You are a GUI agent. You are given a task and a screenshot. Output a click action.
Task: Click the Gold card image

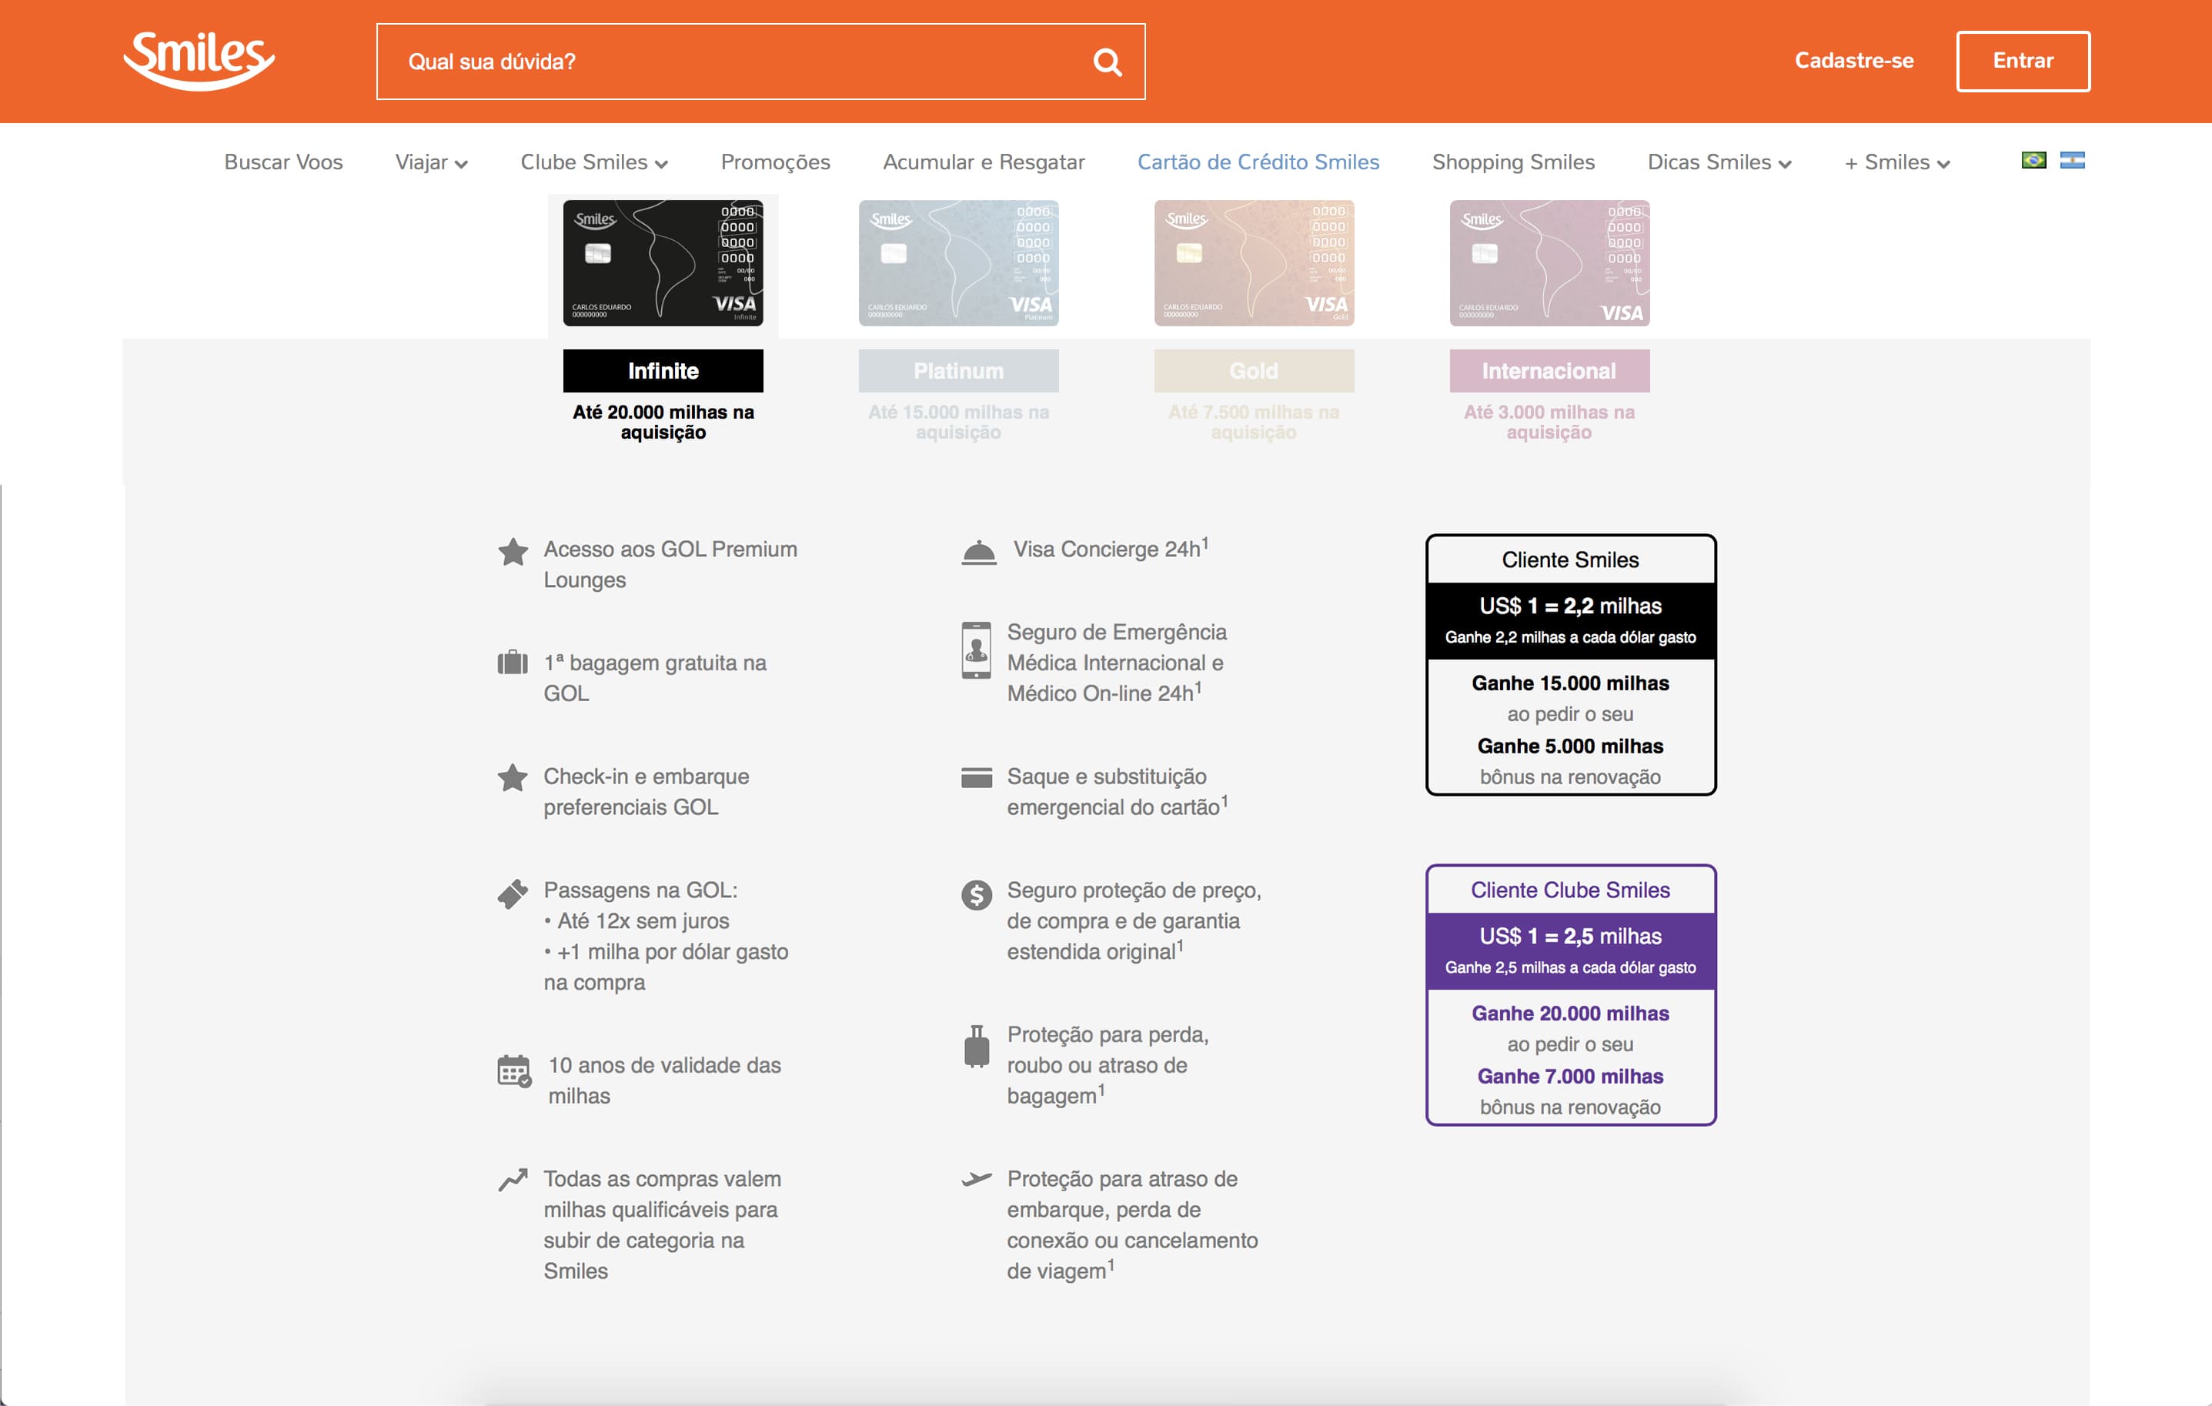click(x=1254, y=263)
